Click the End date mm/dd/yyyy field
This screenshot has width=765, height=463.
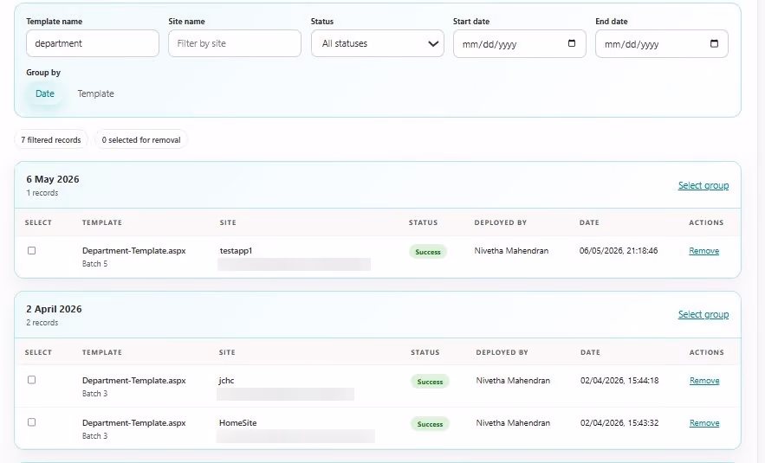(662, 44)
